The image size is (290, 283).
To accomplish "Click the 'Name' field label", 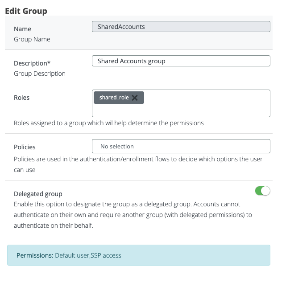I will click(23, 29).
